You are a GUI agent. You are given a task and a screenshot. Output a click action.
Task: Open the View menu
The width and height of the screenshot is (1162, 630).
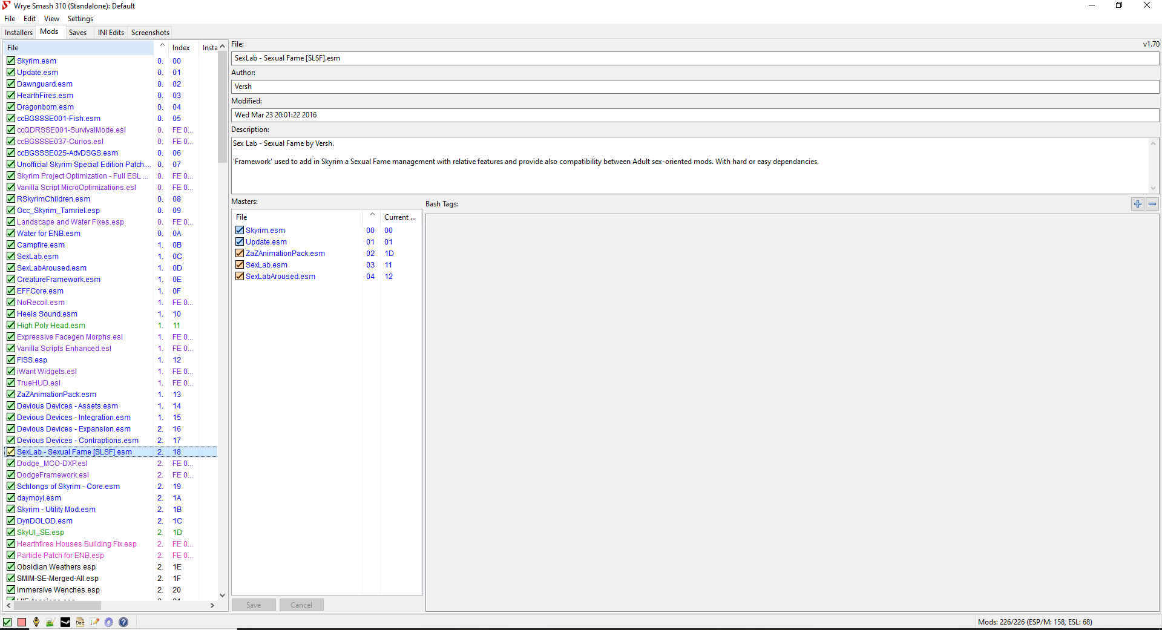pos(51,19)
